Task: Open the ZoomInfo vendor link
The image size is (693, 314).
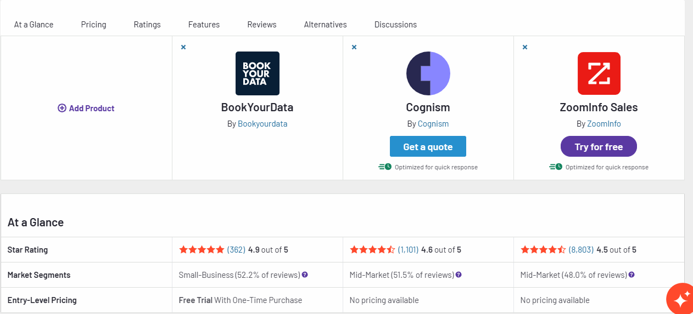Action: pyautogui.click(x=604, y=124)
